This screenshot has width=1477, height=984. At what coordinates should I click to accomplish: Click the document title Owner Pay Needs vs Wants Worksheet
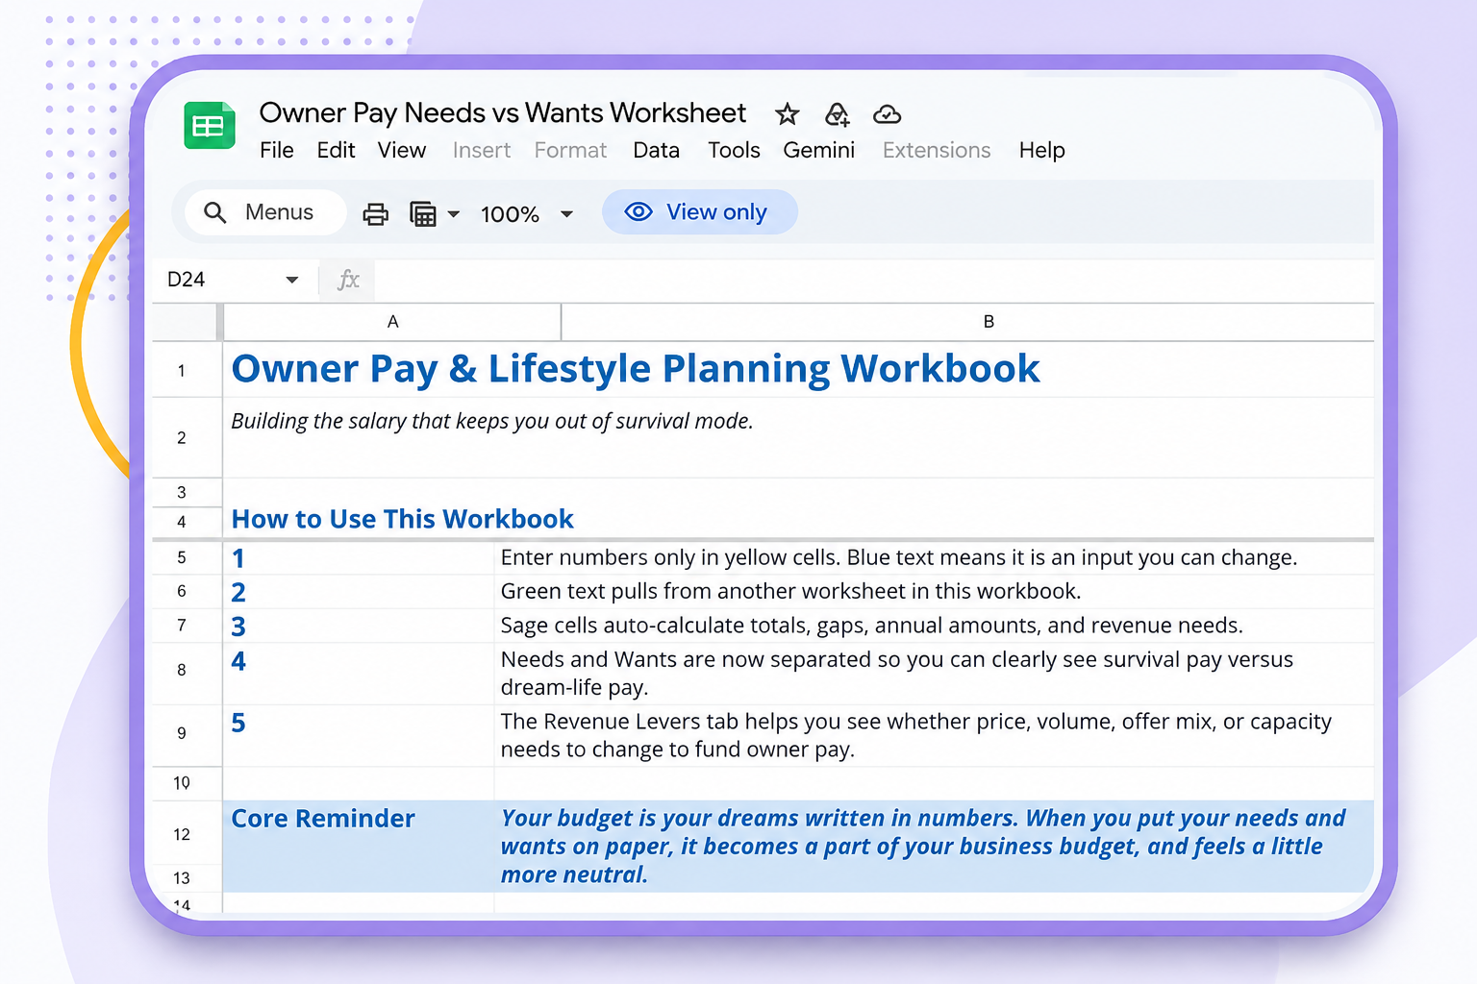click(503, 113)
